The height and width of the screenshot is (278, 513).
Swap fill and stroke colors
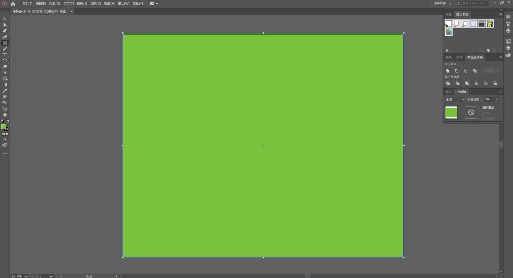[8, 121]
